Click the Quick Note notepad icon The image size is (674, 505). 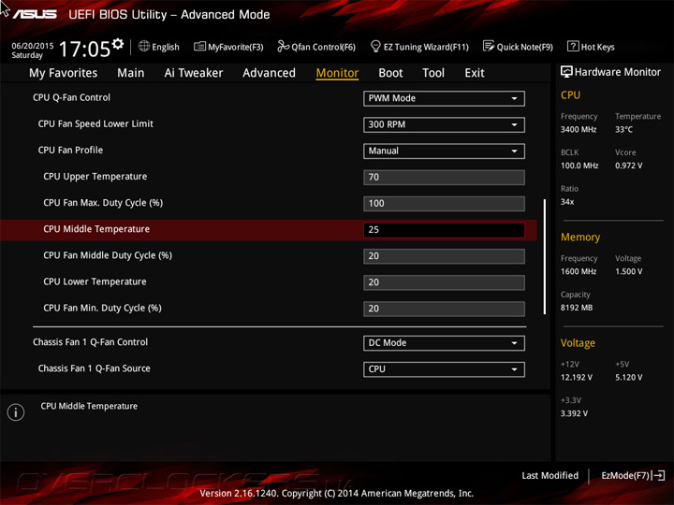point(489,46)
